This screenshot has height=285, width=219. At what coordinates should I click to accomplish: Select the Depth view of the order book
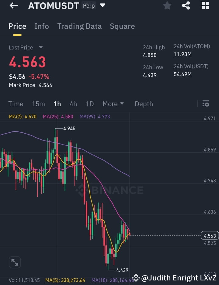pyautogui.click(x=144, y=104)
